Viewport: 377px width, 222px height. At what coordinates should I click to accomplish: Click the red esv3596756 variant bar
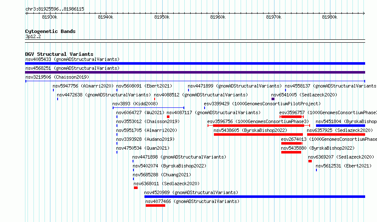pos(259,126)
